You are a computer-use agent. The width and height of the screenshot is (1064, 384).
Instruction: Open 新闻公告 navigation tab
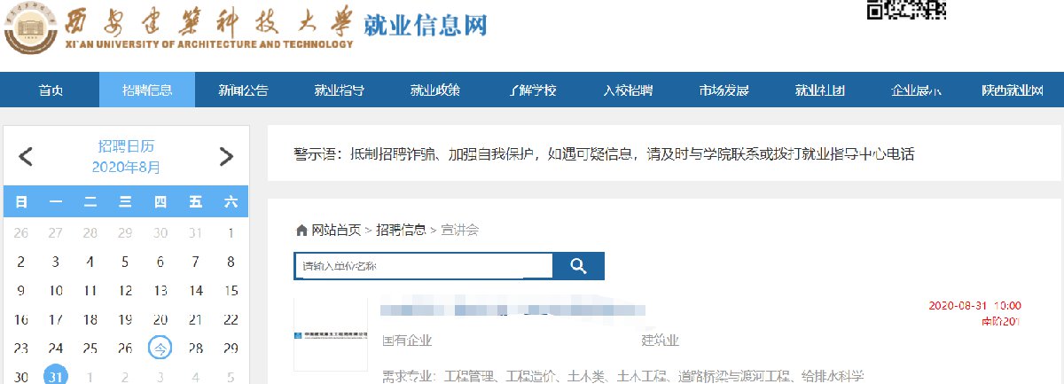(x=243, y=90)
